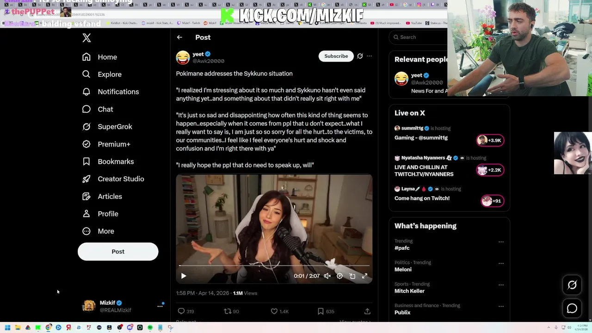The width and height of the screenshot is (592, 333).
Task: Click the +3.9K listeners badge
Action: pos(490,140)
